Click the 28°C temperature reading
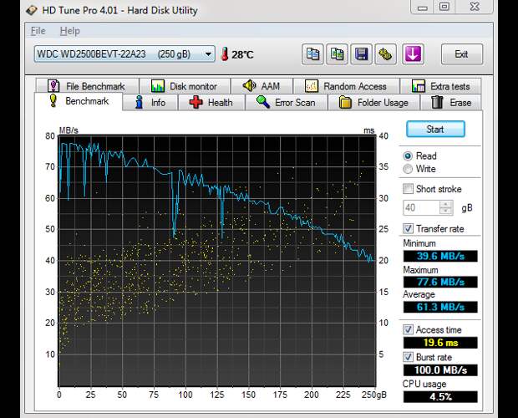Screen dimensions: 518x418 (242, 54)
